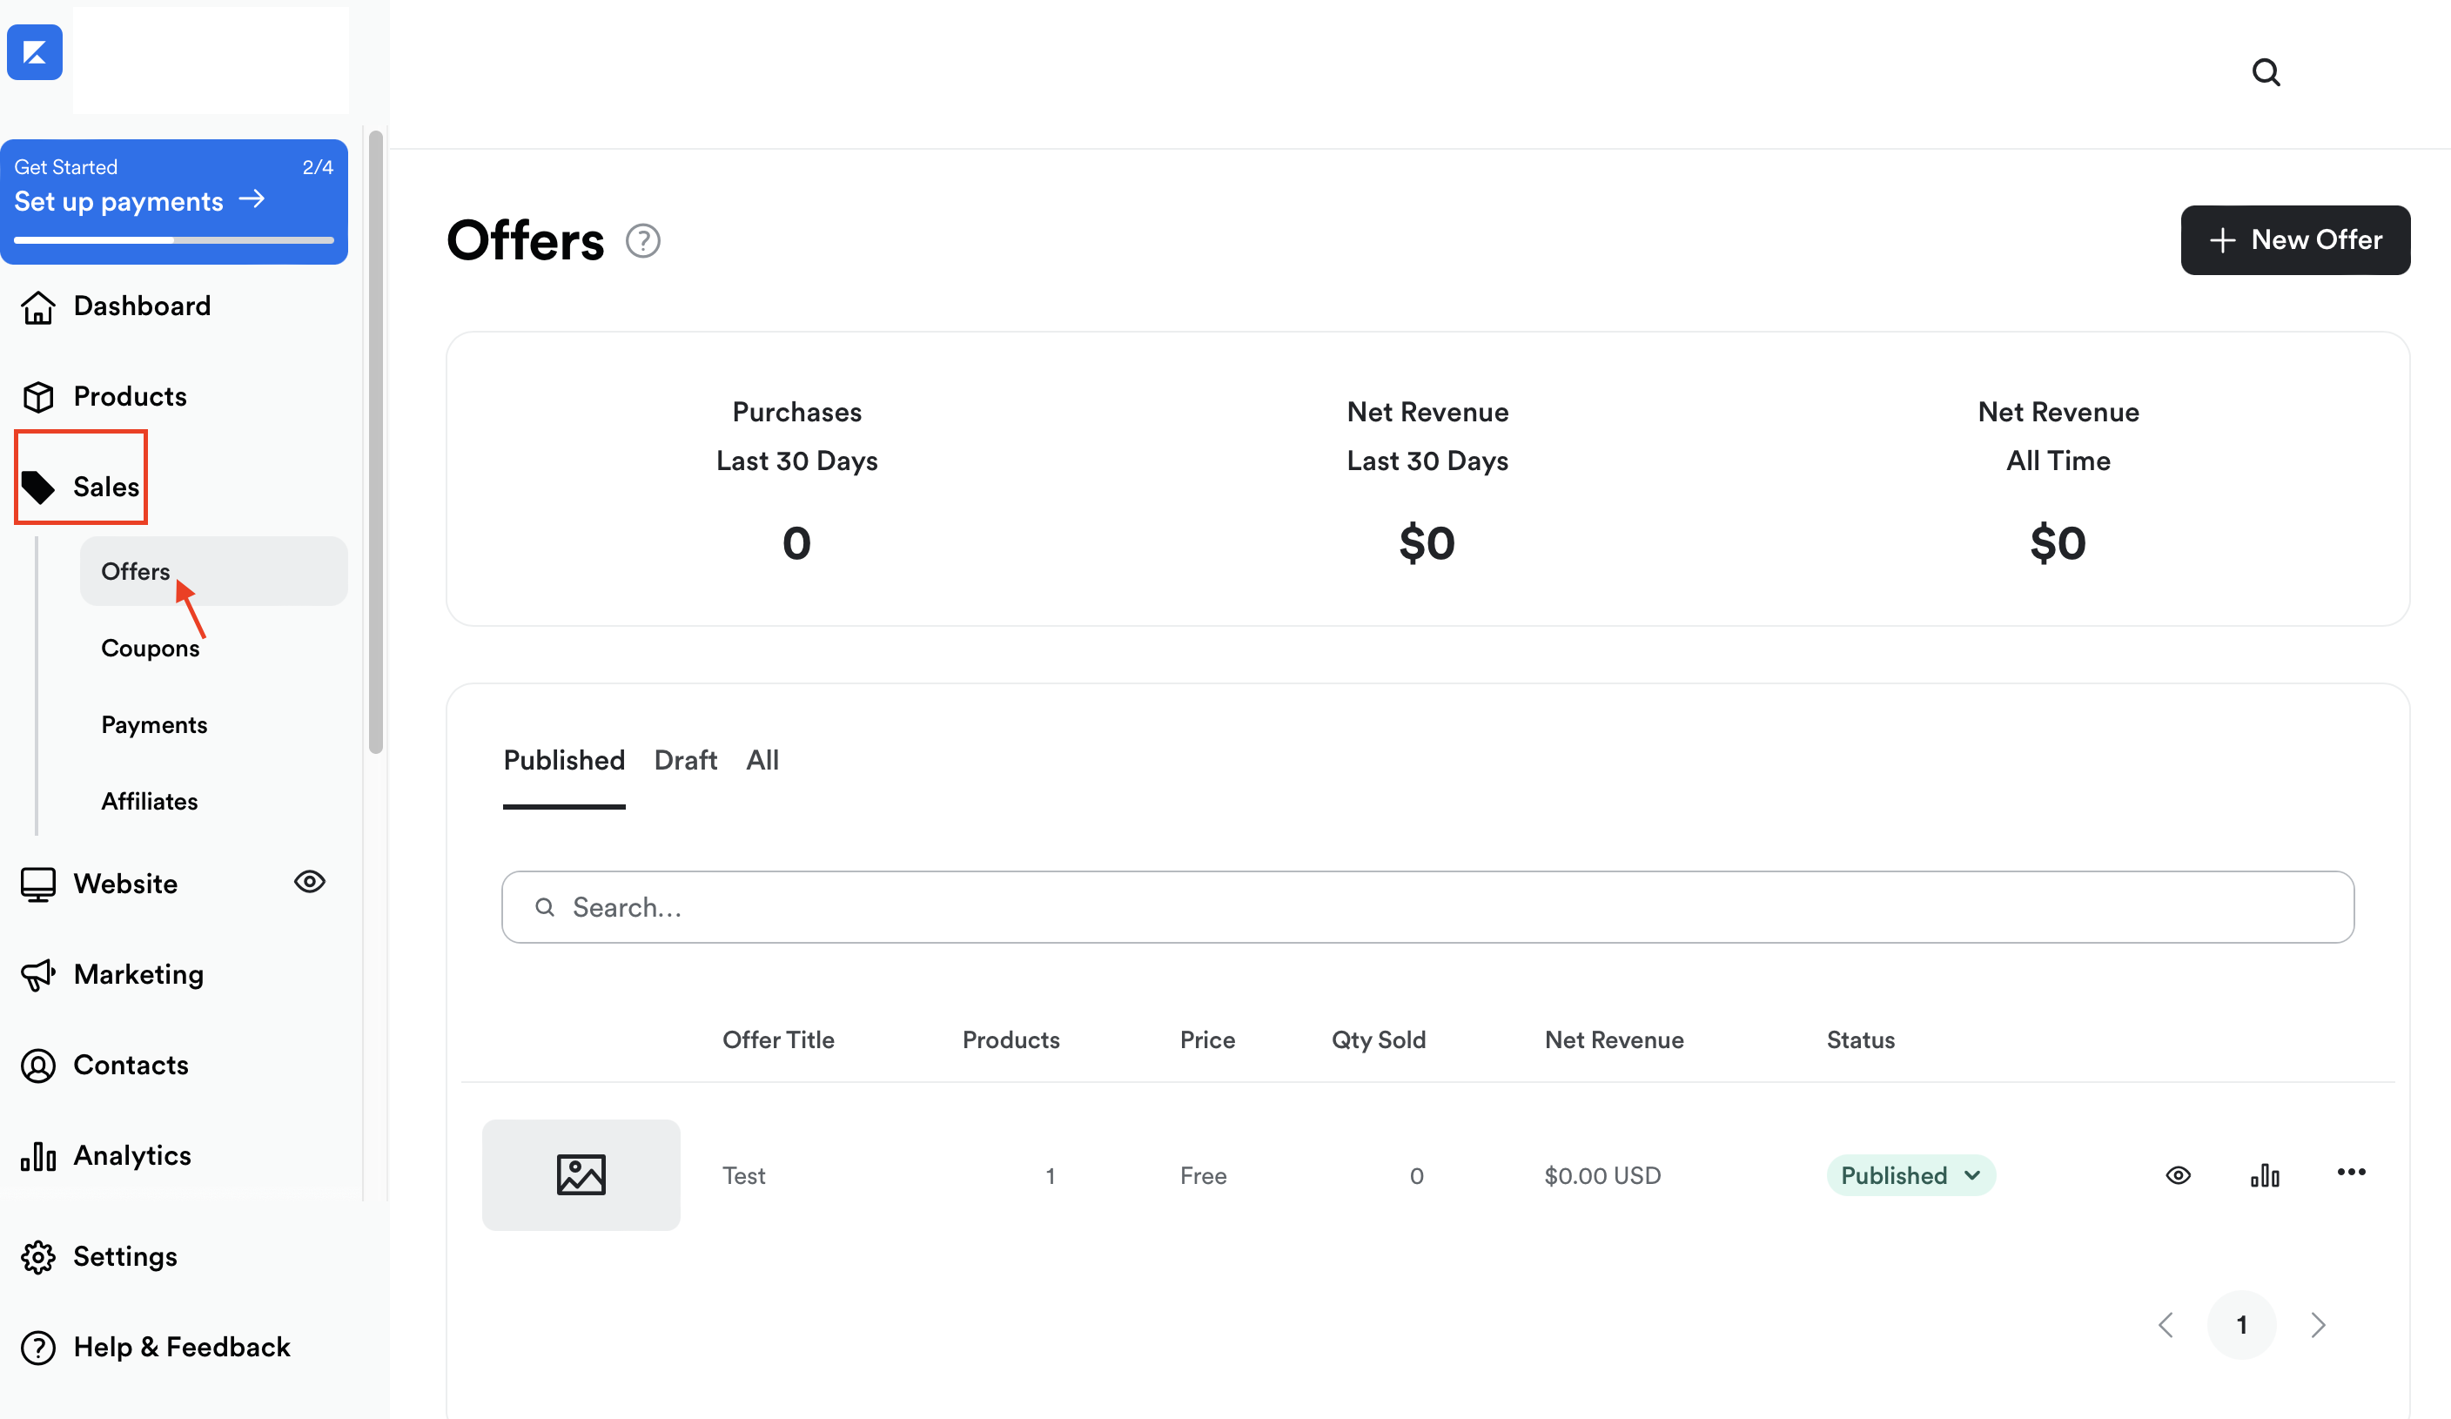Open the Published status dropdown
Viewport: 2451px width, 1419px height.
[x=1910, y=1175]
